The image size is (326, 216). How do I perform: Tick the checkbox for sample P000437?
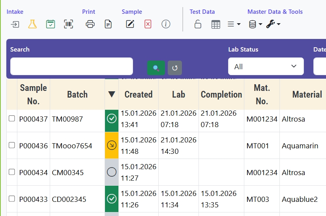pyautogui.click(x=12, y=118)
